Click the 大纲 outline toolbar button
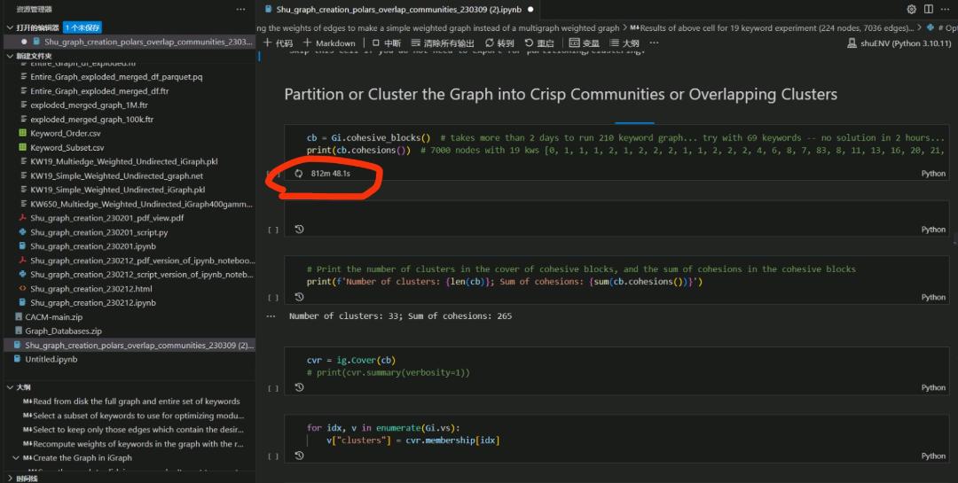The width and height of the screenshot is (958, 483). click(624, 43)
